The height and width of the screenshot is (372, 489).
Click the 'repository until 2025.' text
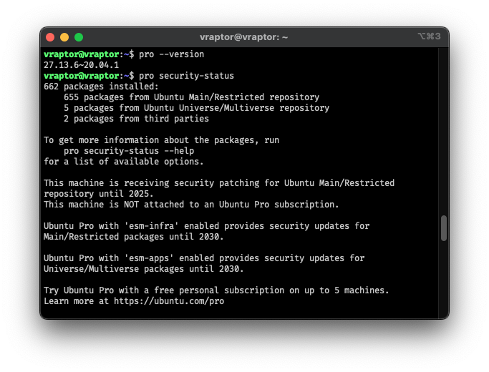99,194
